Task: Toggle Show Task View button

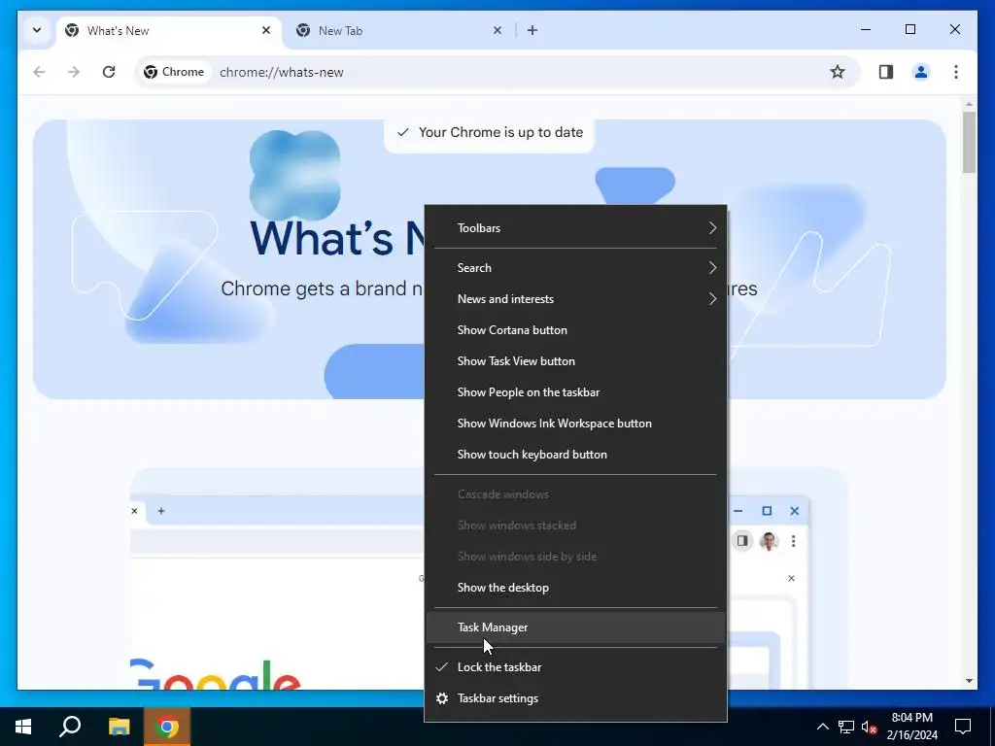Action: (x=575, y=361)
